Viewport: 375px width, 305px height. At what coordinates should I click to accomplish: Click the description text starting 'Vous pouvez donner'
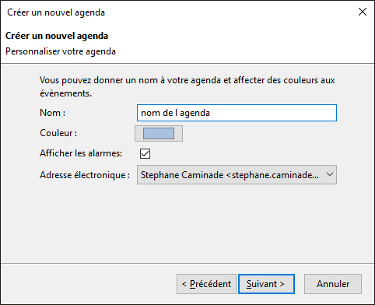(187, 86)
